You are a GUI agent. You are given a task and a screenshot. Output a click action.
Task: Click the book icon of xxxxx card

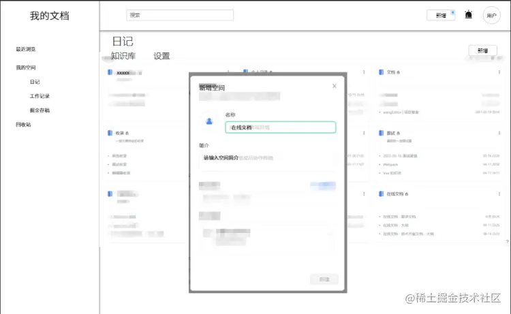coord(110,72)
